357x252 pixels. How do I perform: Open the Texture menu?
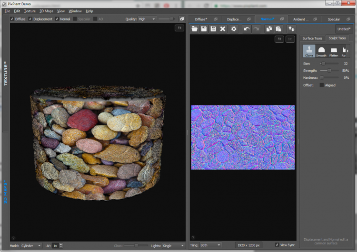[30, 11]
